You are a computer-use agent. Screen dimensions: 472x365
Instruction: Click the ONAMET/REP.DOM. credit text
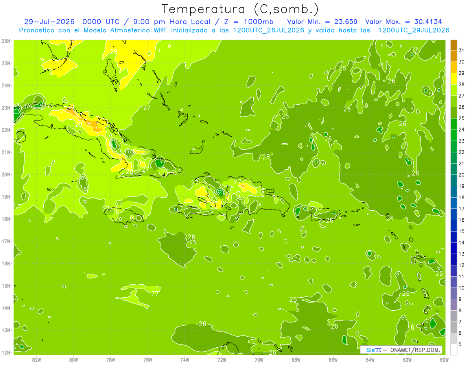point(416,350)
